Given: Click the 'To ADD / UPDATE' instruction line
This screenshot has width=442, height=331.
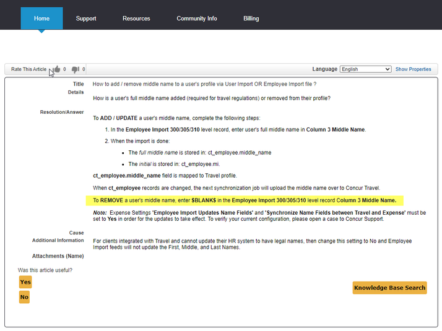Looking at the screenshot, I should pos(177,118).
